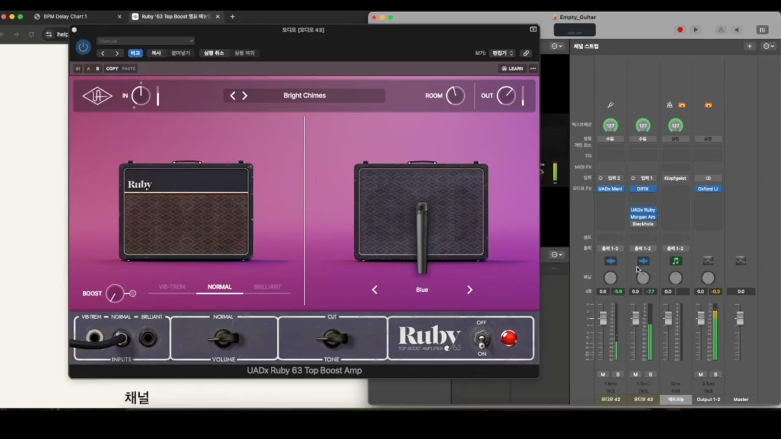781x439 pixels.
Task: Mute the Output 1-2 channel
Action: point(700,374)
